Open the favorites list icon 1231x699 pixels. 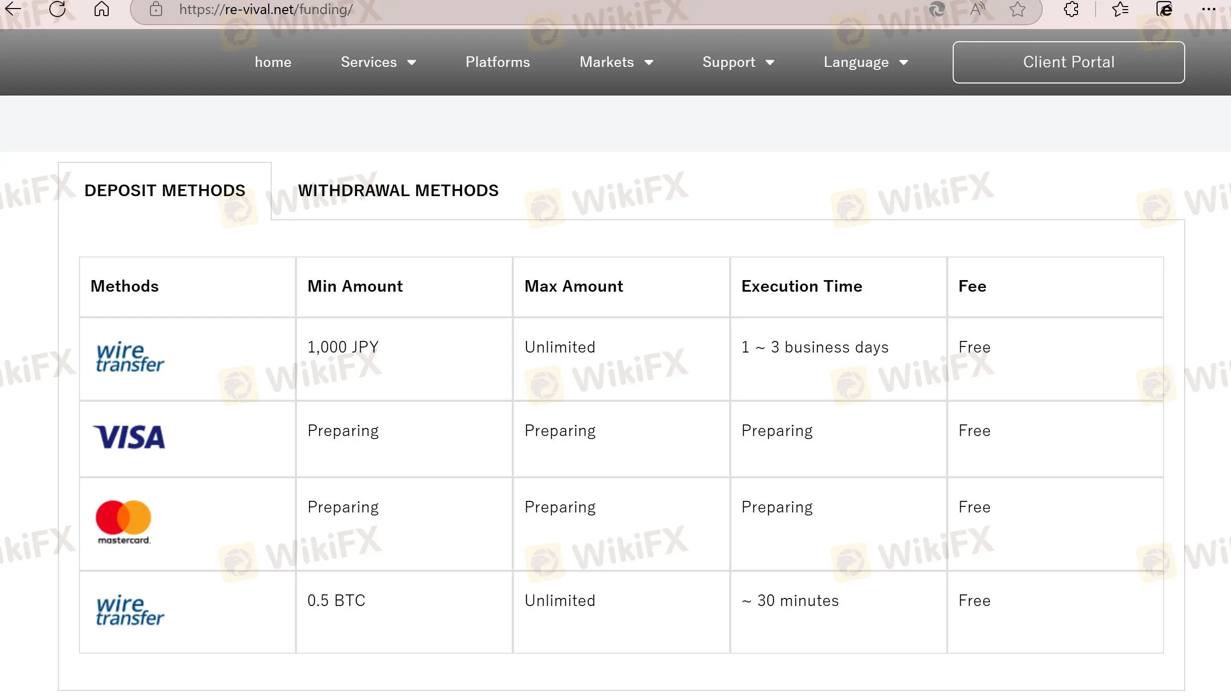tap(1120, 9)
